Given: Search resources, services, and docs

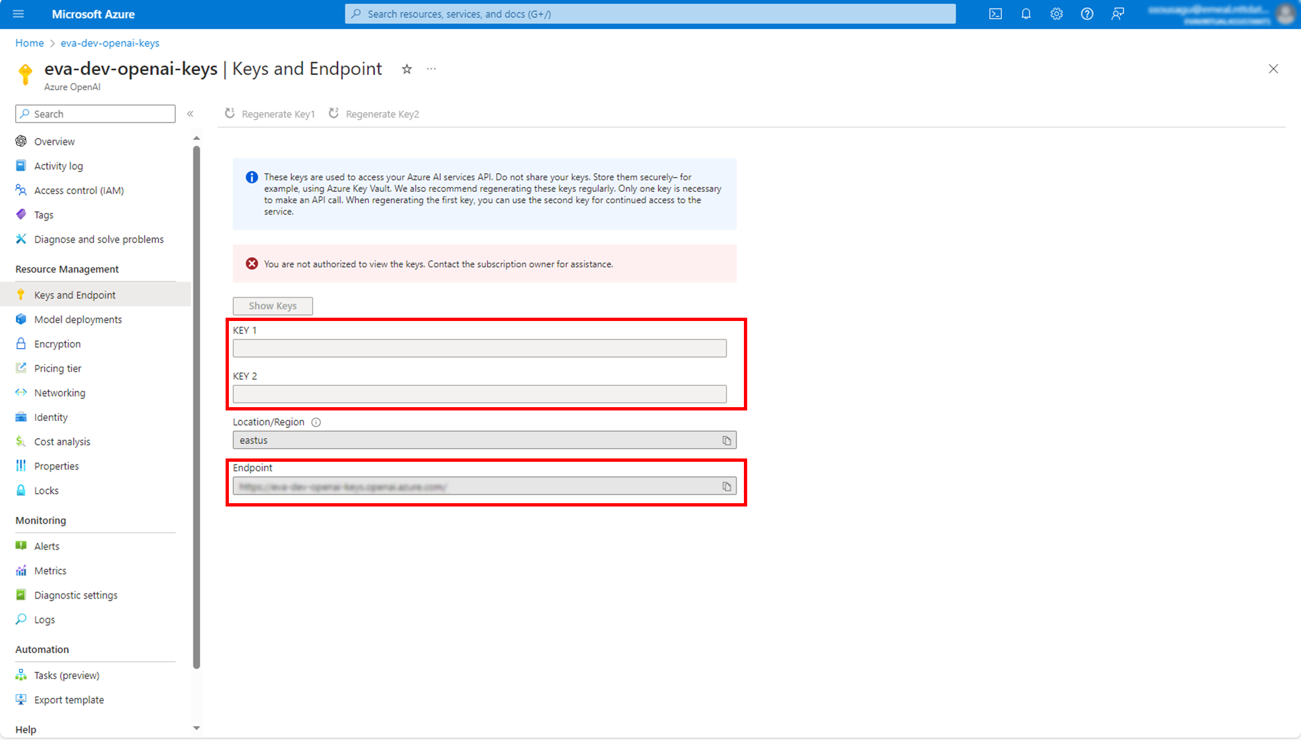Looking at the screenshot, I should click(x=650, y=14).
